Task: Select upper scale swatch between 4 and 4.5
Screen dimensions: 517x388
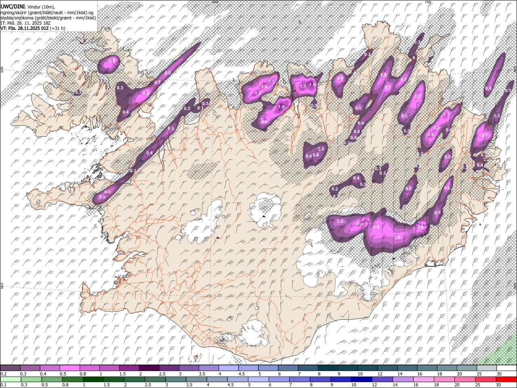Action: [228, 368]
